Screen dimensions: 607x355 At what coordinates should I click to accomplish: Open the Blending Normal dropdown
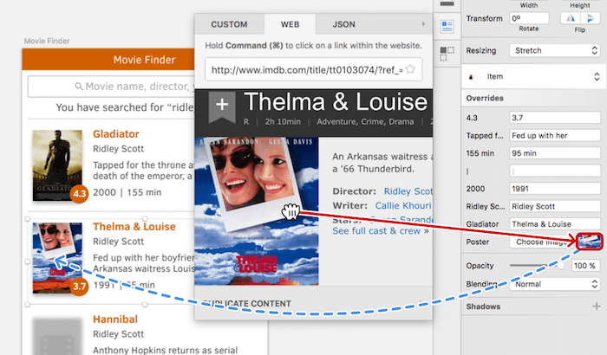point(555,284)
